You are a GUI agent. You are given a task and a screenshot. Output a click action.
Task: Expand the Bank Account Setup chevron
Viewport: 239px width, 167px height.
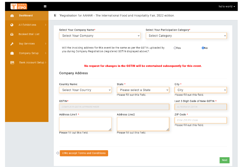45,62
